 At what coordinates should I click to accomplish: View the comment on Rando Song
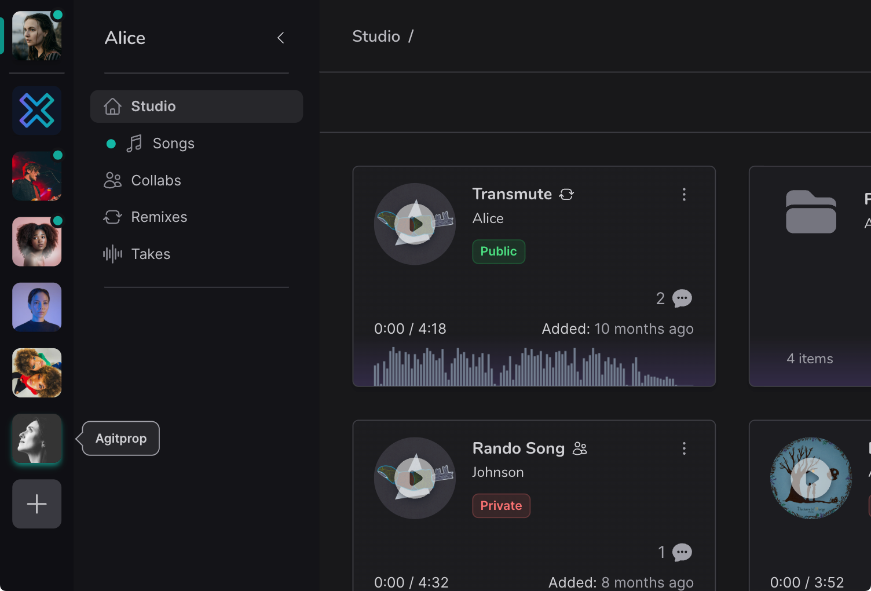(x=682, y=552)
